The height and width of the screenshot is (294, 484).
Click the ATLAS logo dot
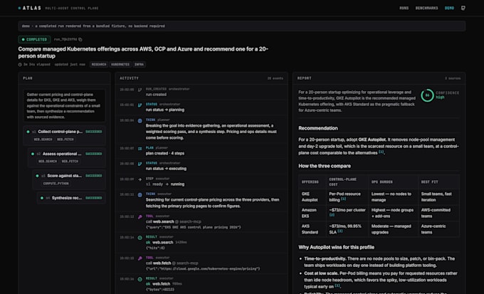19,8
